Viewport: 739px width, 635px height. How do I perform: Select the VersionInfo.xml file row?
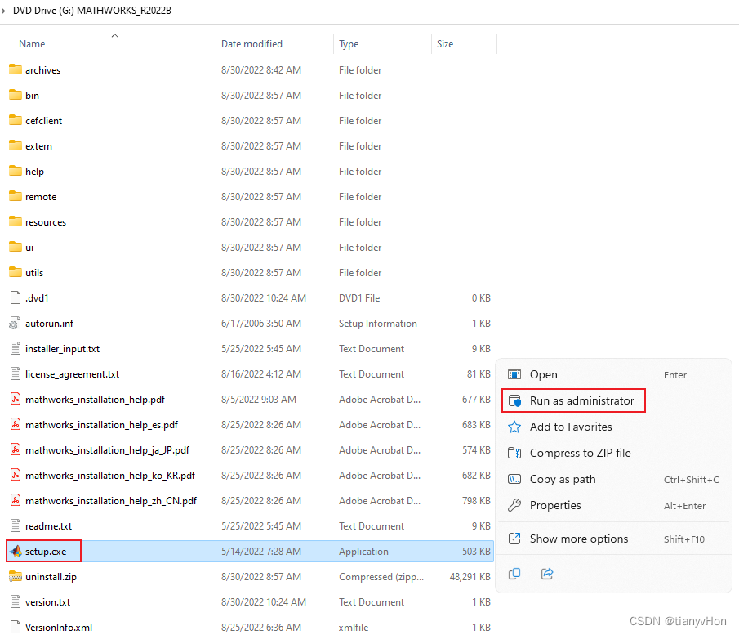point(59,628)
